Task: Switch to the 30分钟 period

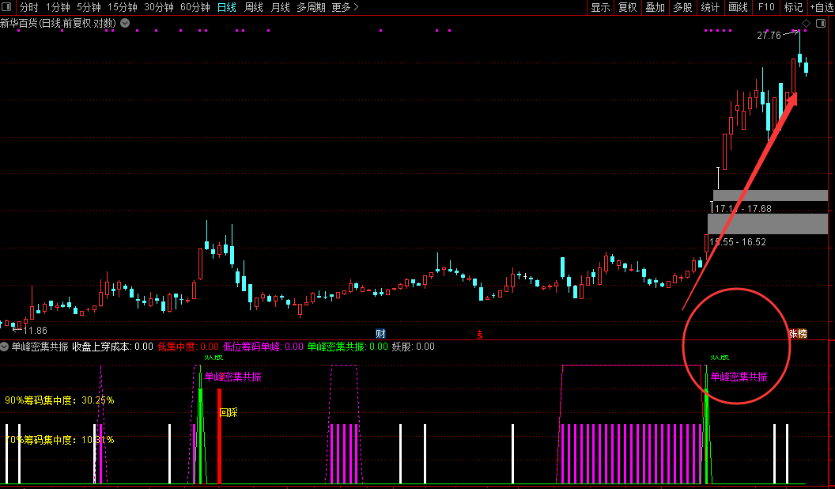Action: (159, 7)
